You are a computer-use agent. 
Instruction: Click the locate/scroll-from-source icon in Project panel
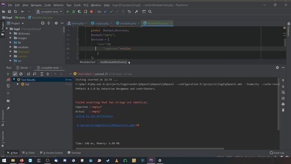pyautogui.click(x=43, y=23)
